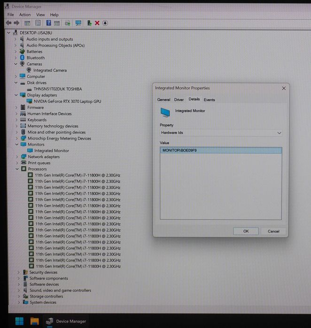311x328 pixels.
Task: Collapse the Display adapters category
Action: click(16, 95)
